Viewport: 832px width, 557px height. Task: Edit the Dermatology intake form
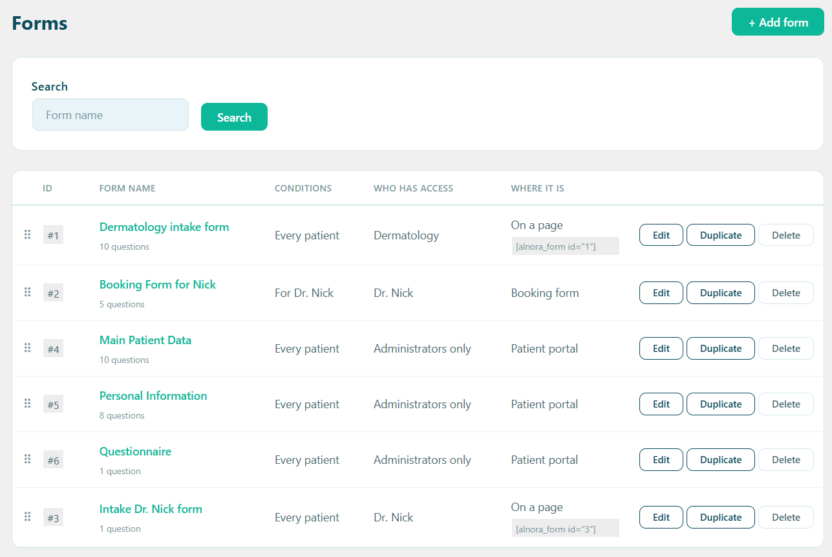[661, 235]
